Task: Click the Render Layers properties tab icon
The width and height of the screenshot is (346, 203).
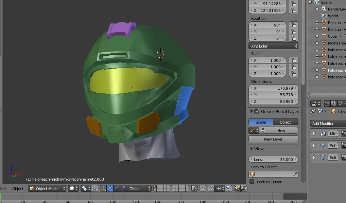Action: (334, 104)
